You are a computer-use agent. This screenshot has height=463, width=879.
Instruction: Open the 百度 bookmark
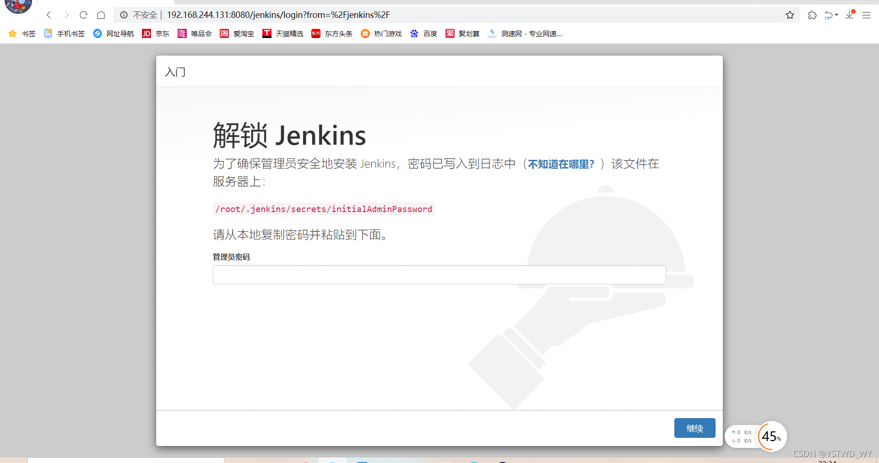423,33
